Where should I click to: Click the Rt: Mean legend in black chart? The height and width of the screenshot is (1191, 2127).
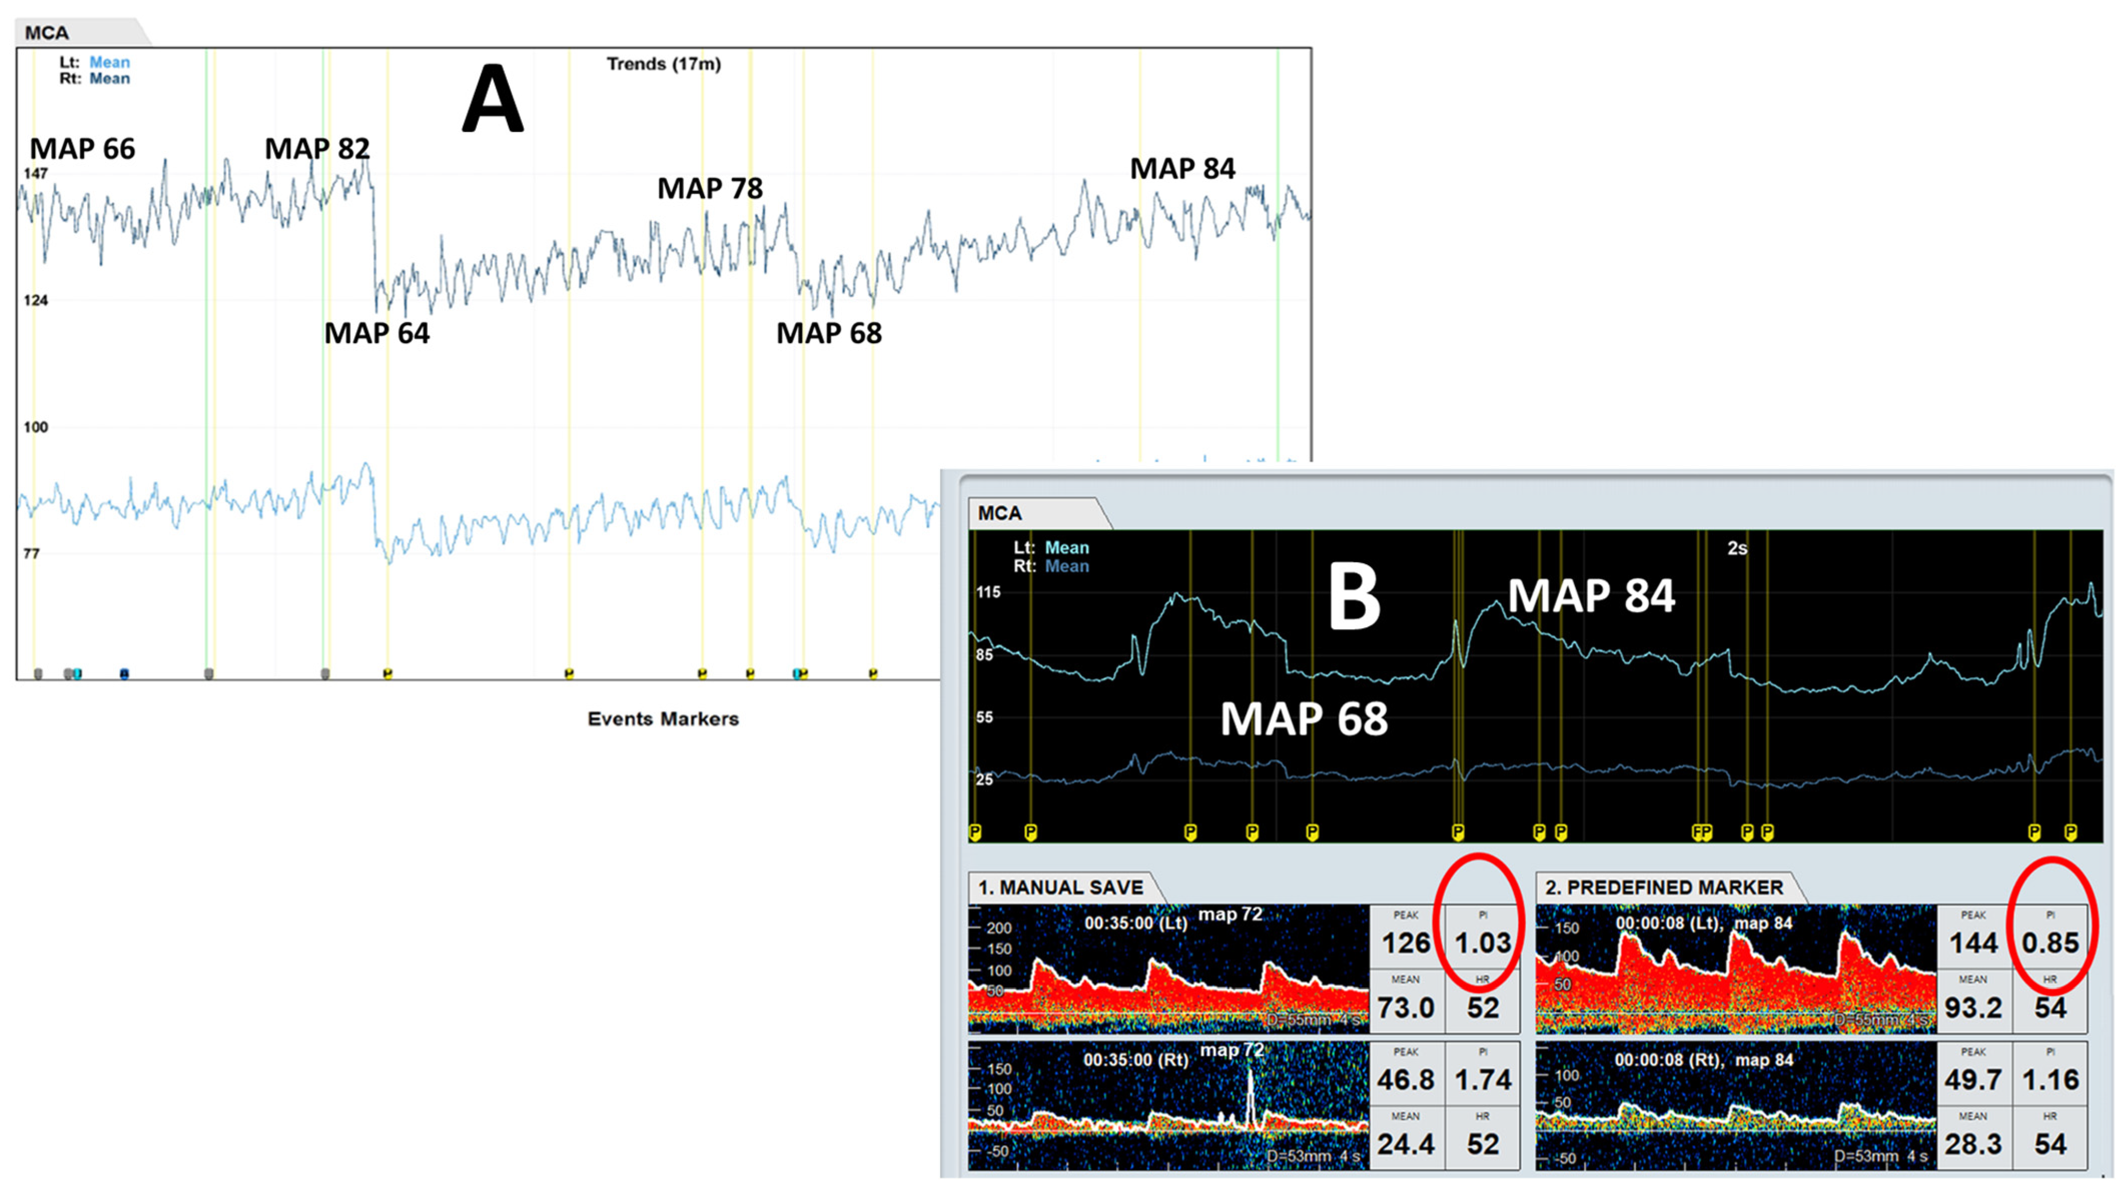1051,567
